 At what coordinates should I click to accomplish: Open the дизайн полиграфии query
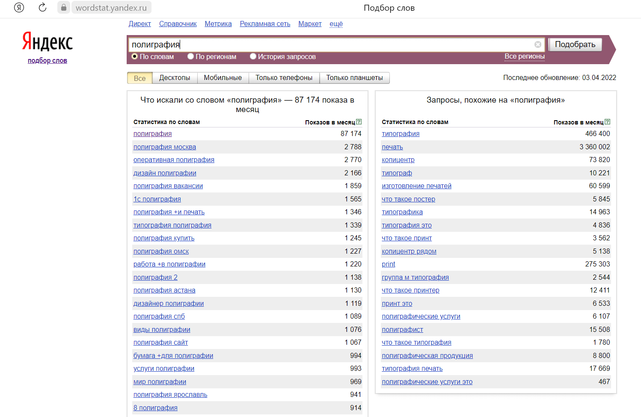click(165, 173)
